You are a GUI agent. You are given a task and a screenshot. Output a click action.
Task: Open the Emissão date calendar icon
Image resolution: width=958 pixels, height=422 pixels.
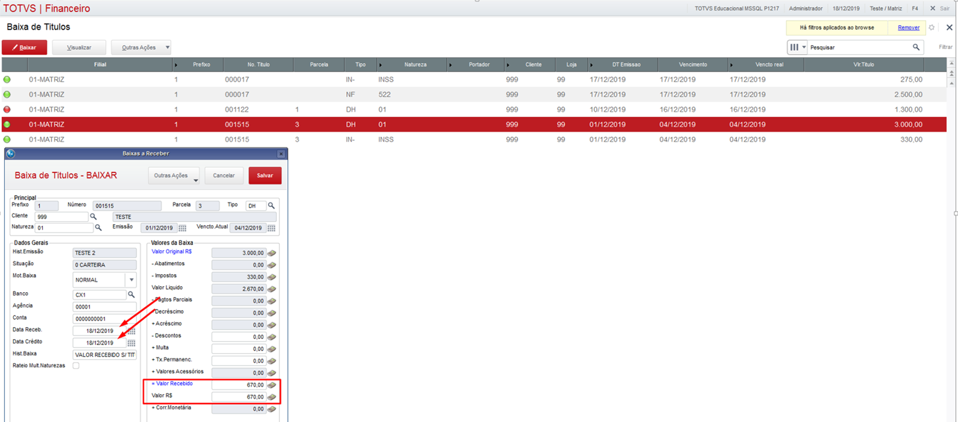coord(182,228)
